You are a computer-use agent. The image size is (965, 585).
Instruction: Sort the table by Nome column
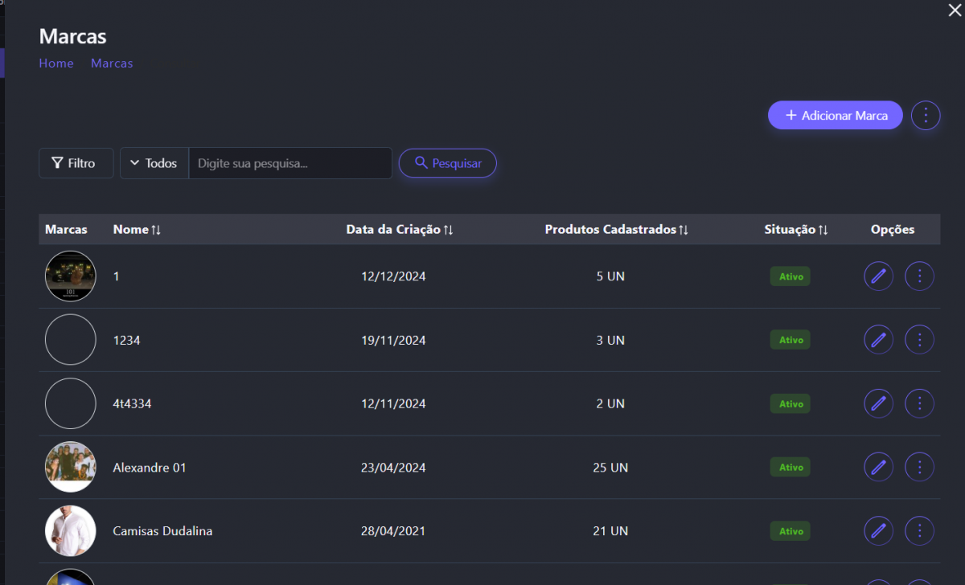coord(137,230)
